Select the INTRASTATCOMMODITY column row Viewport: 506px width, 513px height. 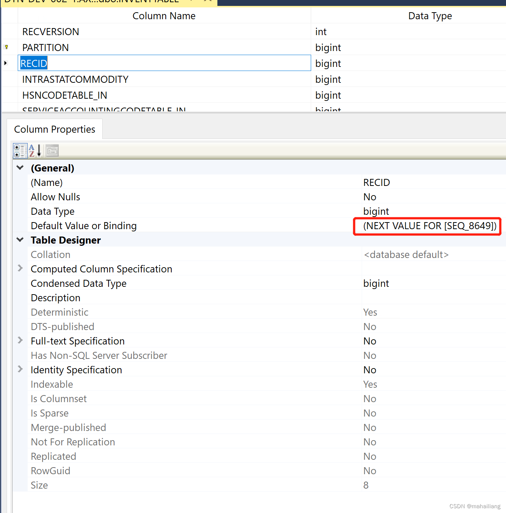(164, 79)
